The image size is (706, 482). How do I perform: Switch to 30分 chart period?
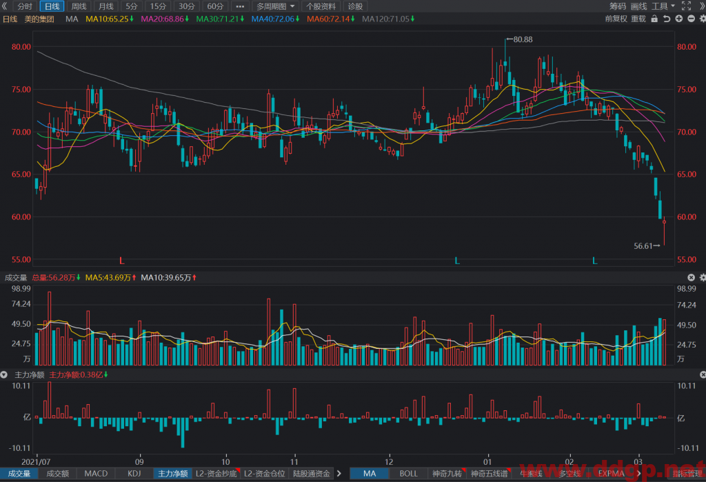pos(186,6)
